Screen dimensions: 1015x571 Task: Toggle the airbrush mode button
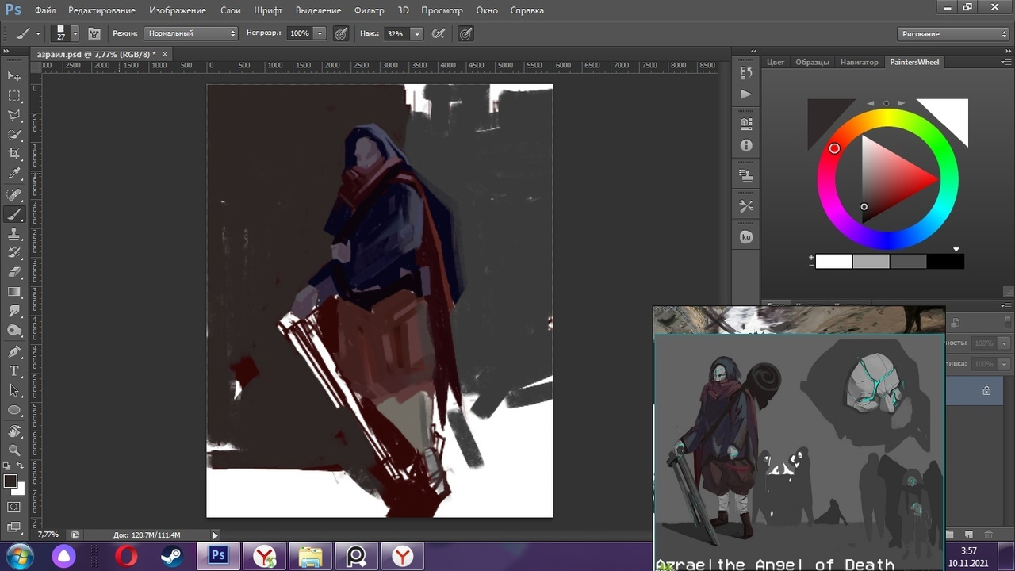coord(438,33)
